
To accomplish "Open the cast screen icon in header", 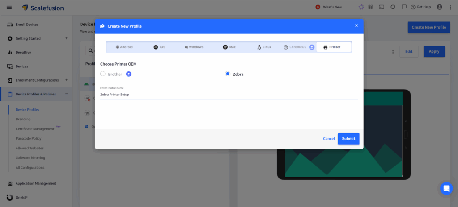I will (382, 7).
